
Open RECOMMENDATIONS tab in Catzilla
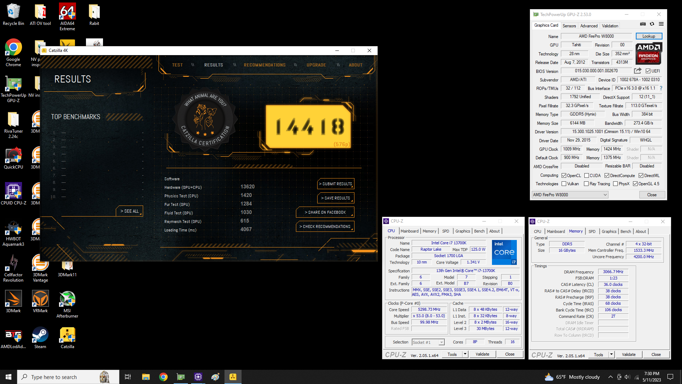264,65
